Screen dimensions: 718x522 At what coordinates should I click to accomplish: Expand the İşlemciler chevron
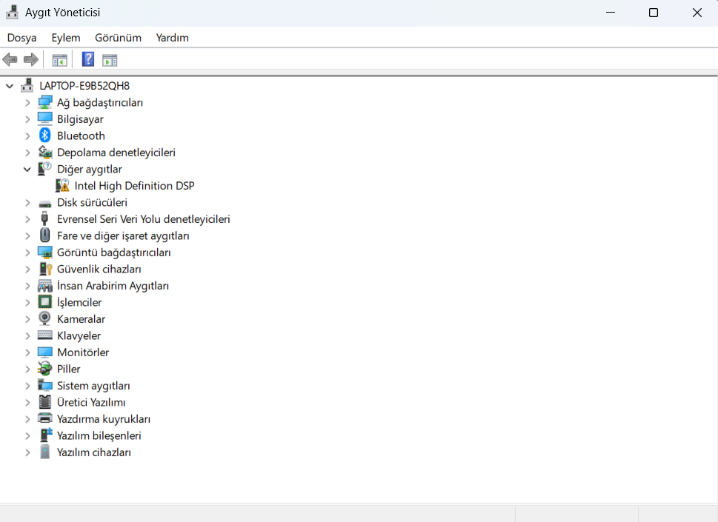(x=27, y=302)
